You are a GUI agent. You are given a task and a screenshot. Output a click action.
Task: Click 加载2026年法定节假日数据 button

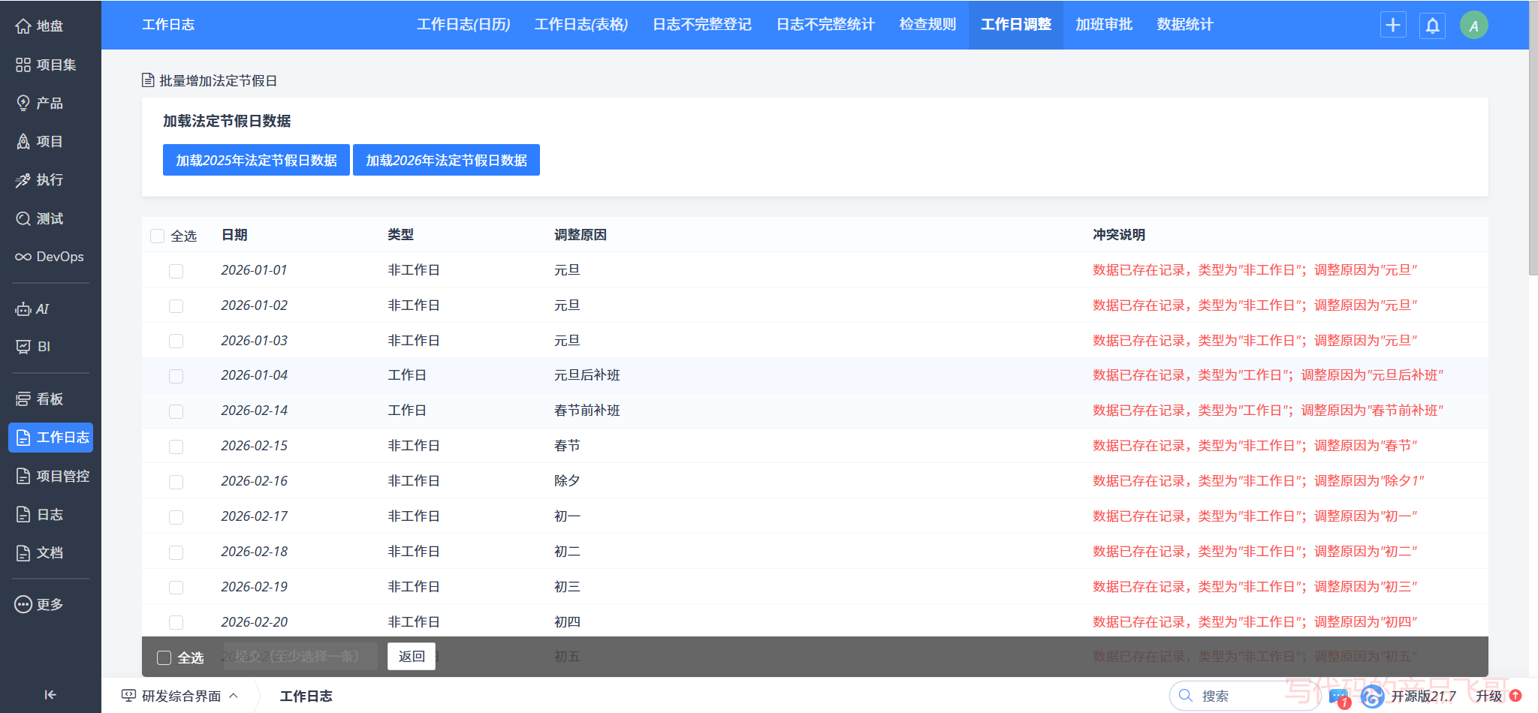(446, 160)
